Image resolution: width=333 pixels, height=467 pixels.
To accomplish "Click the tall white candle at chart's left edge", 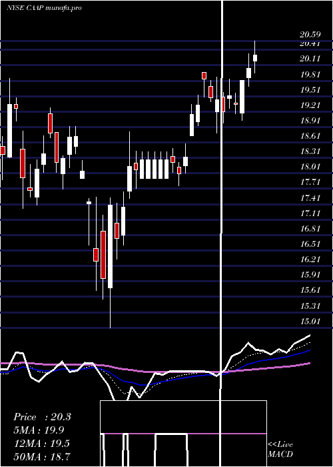I will point(10,131).
